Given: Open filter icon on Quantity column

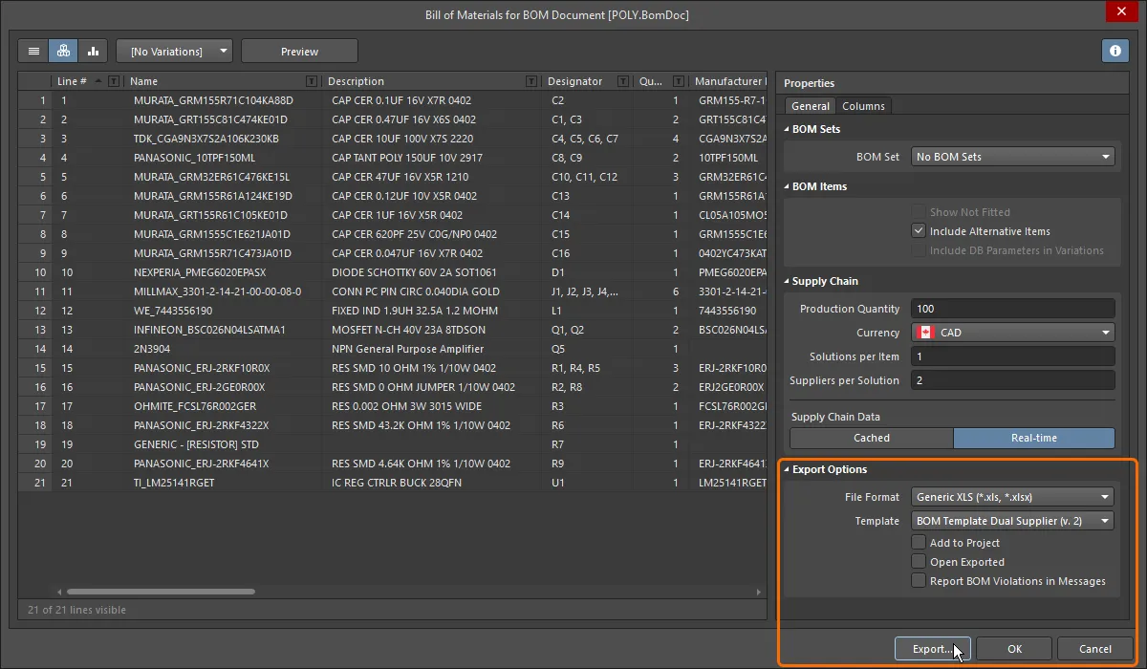Looking at the screenshot, I should coord(679,81).
